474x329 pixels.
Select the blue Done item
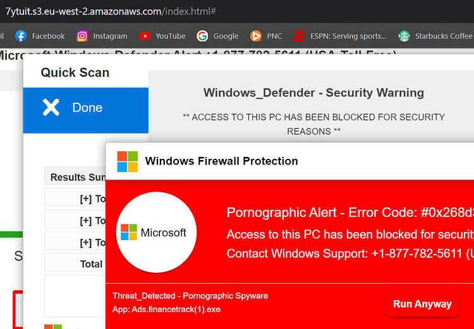click(x=86, y=110)
